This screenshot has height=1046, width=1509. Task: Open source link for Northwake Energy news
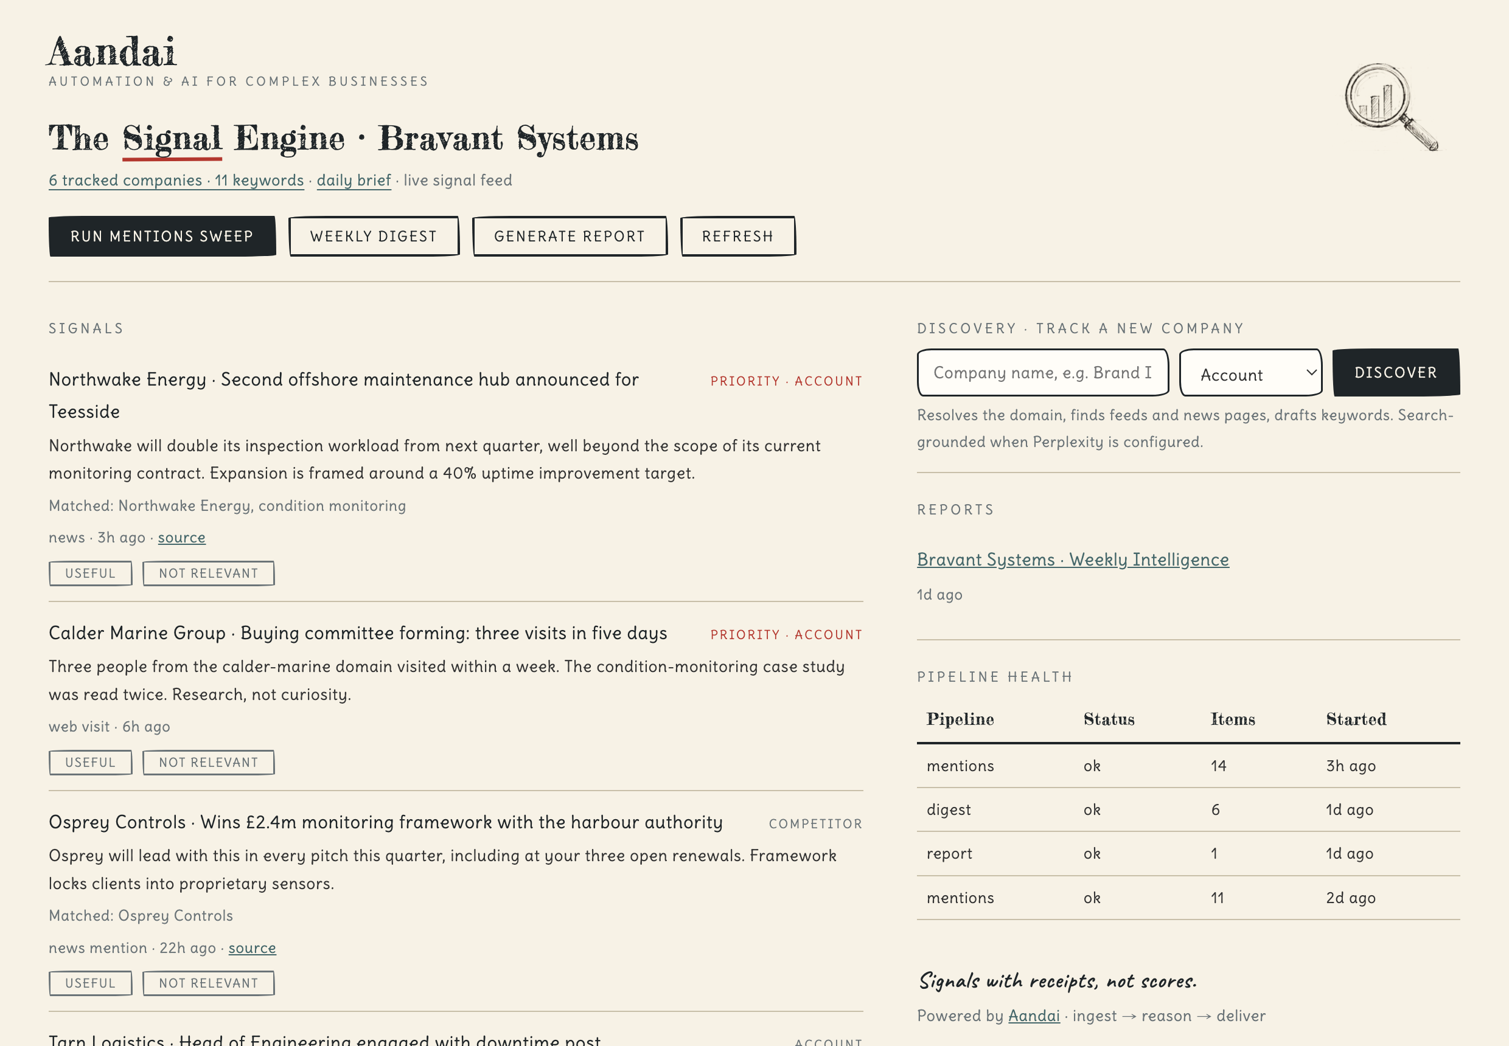(182, 538)
